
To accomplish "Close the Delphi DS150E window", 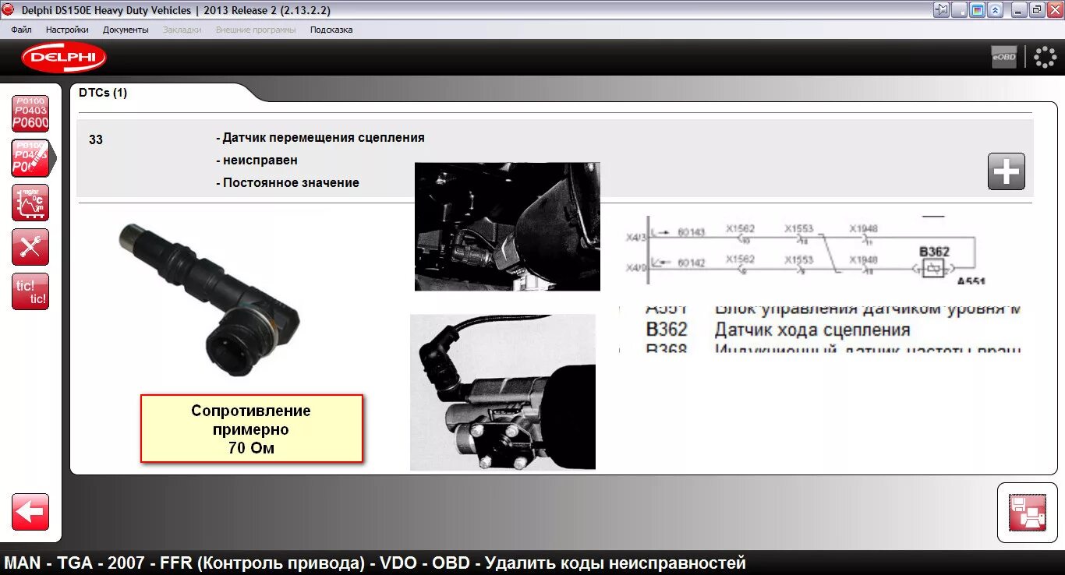I will [1053, 10].
